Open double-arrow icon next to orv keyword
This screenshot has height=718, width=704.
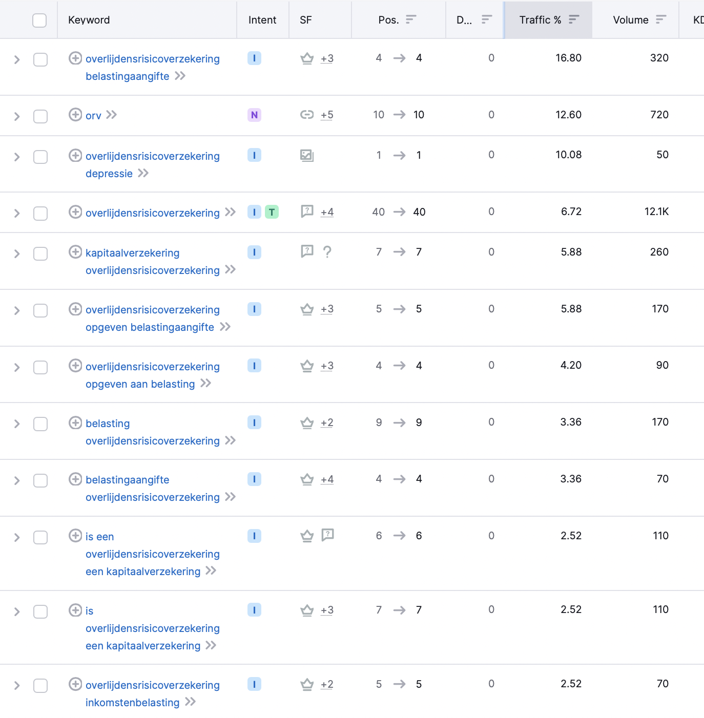pos(112,115)
